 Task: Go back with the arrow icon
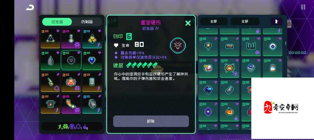point(30,8)
